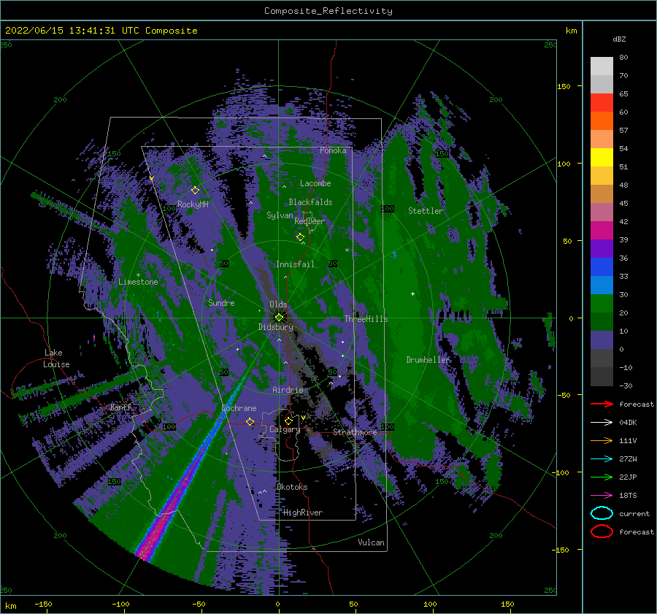Select the red forecast ellipse icon
Image resolution: width=657 pixels, height=614 pixels.
coord(602,532)
